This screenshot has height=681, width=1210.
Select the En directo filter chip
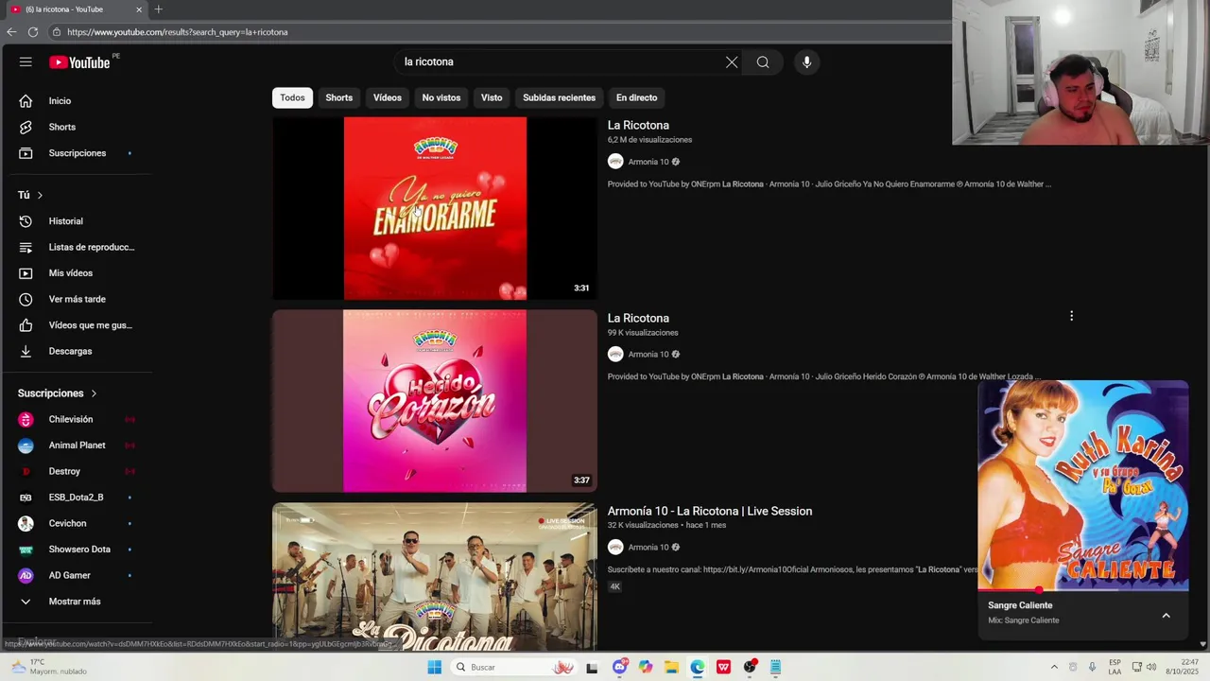coord(637,97)
